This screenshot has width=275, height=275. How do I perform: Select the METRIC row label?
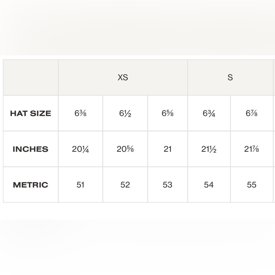[x=31, y=185]
